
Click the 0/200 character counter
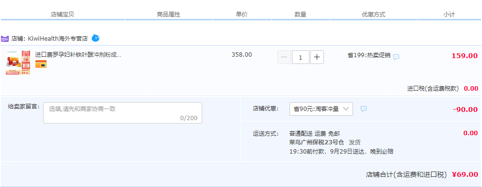click(x=189, y=118)
